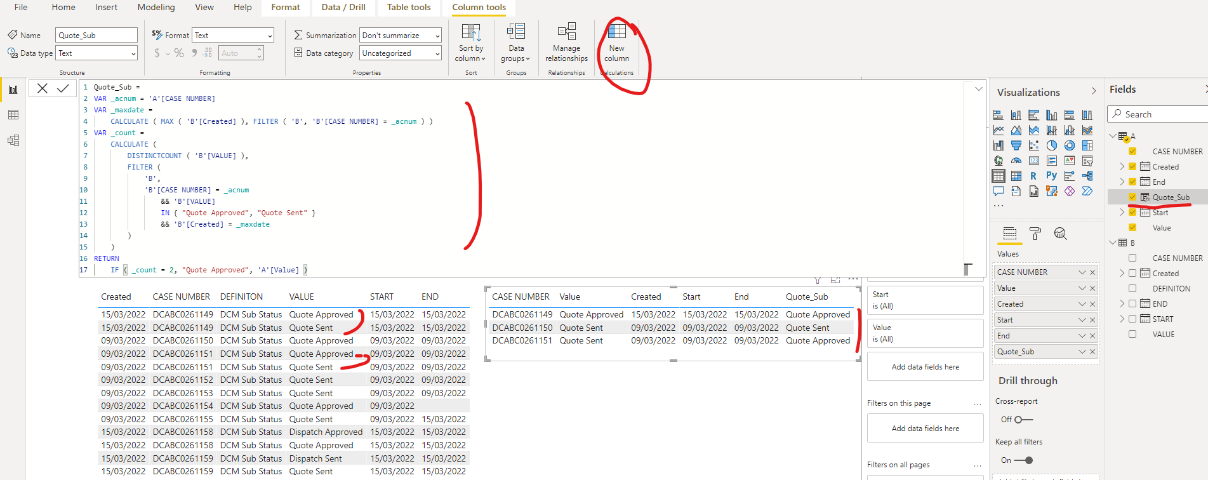Insert an R script visual
The width and height of the screenshot is (1208, 480).
pyautogui.click(x=1034, y=176)
